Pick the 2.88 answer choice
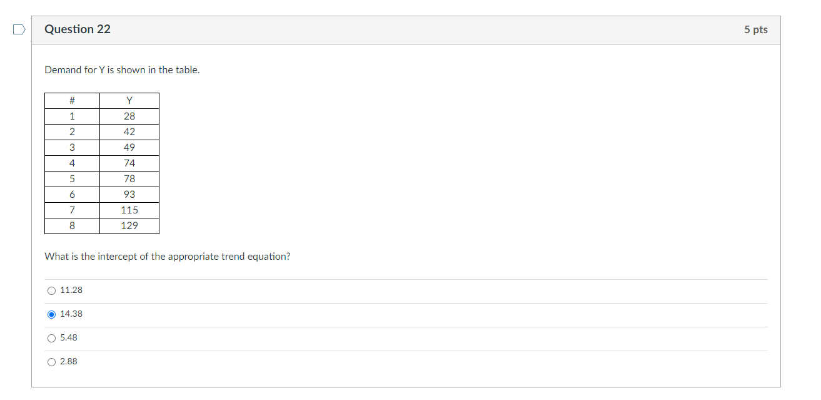Image resolution: width=821 pixels, height=400 pixels. click(51, 361)
